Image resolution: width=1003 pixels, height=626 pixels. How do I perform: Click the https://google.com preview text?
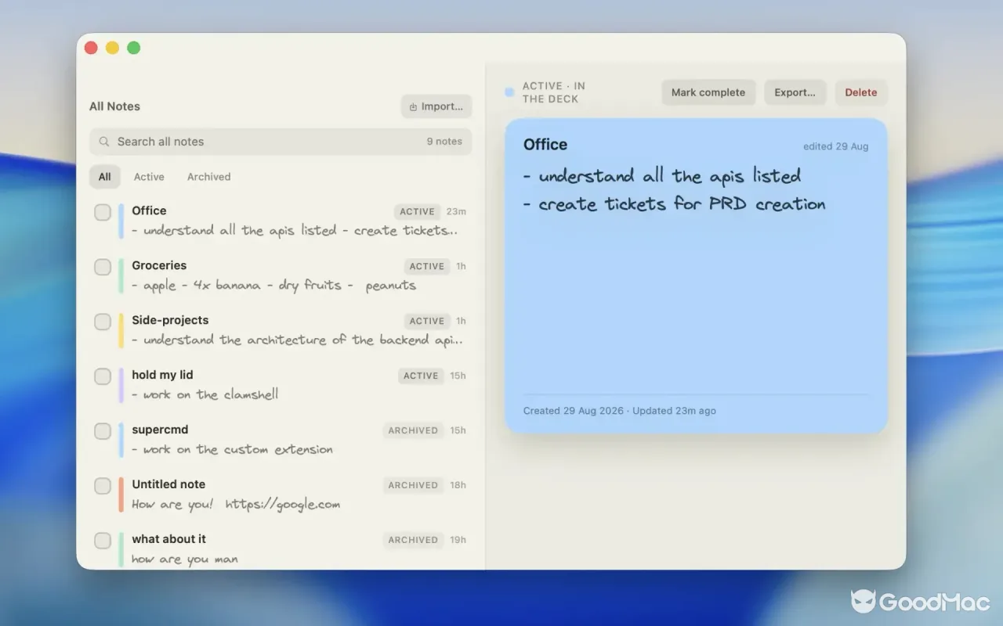(x=283, y=505)
